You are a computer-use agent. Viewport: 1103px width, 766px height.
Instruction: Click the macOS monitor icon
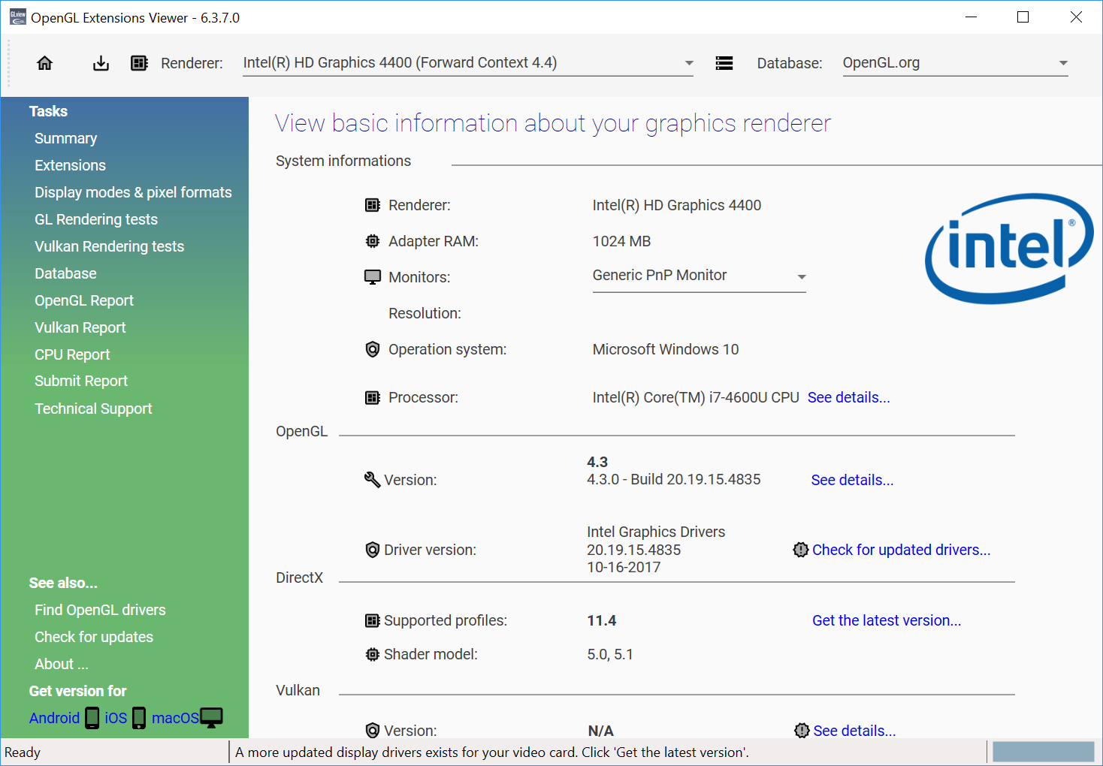212,718
